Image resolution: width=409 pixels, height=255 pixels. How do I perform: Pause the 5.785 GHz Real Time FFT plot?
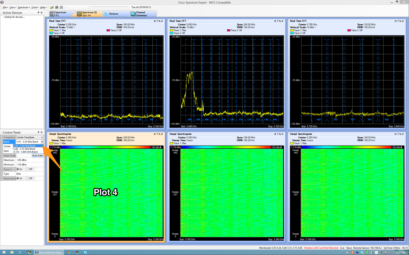click(395, 21)
